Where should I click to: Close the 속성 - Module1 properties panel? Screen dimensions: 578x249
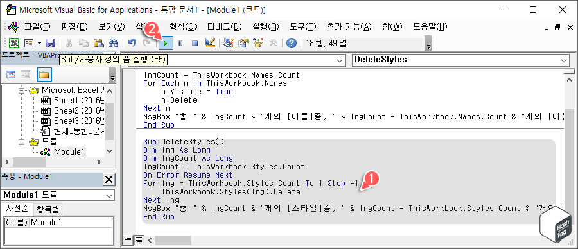click(109, 180)
